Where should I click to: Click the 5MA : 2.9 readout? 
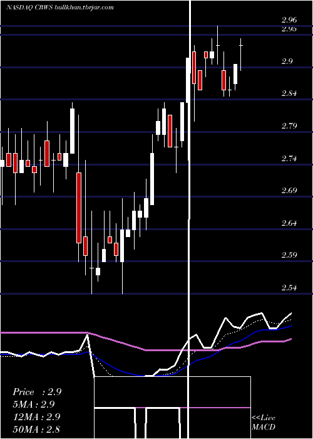pyautogui.click(x=34, y=405)
